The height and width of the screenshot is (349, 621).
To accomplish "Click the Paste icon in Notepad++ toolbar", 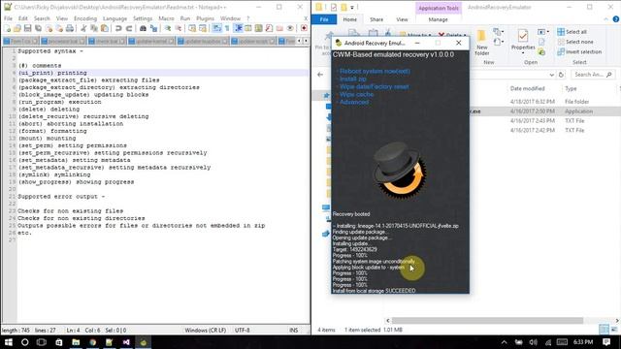I will tap(105, 28).
